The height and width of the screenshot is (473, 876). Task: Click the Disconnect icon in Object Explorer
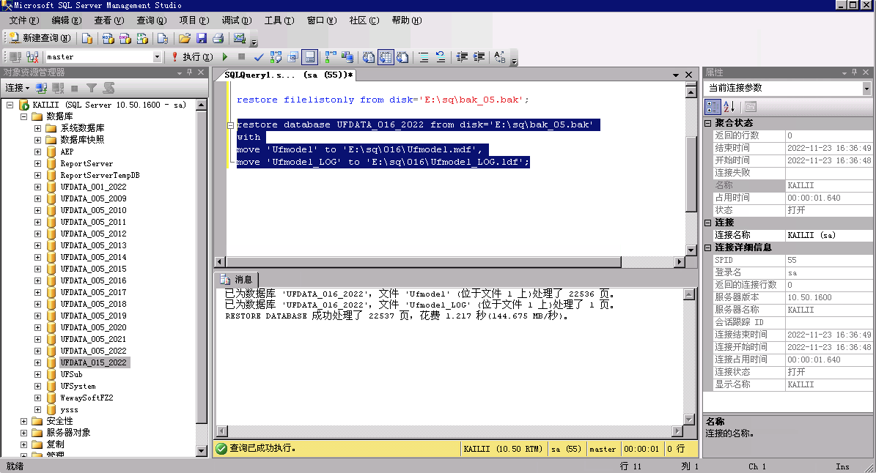click(58, 88)
